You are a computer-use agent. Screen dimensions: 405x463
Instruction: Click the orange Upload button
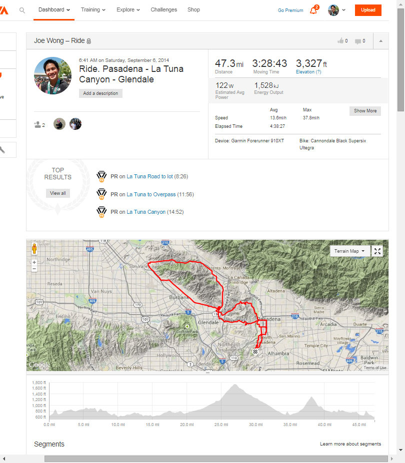coord(368,10)
